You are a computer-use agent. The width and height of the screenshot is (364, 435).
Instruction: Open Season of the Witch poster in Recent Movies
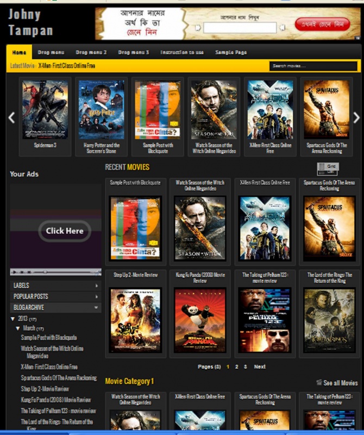(x=200, y=228)
